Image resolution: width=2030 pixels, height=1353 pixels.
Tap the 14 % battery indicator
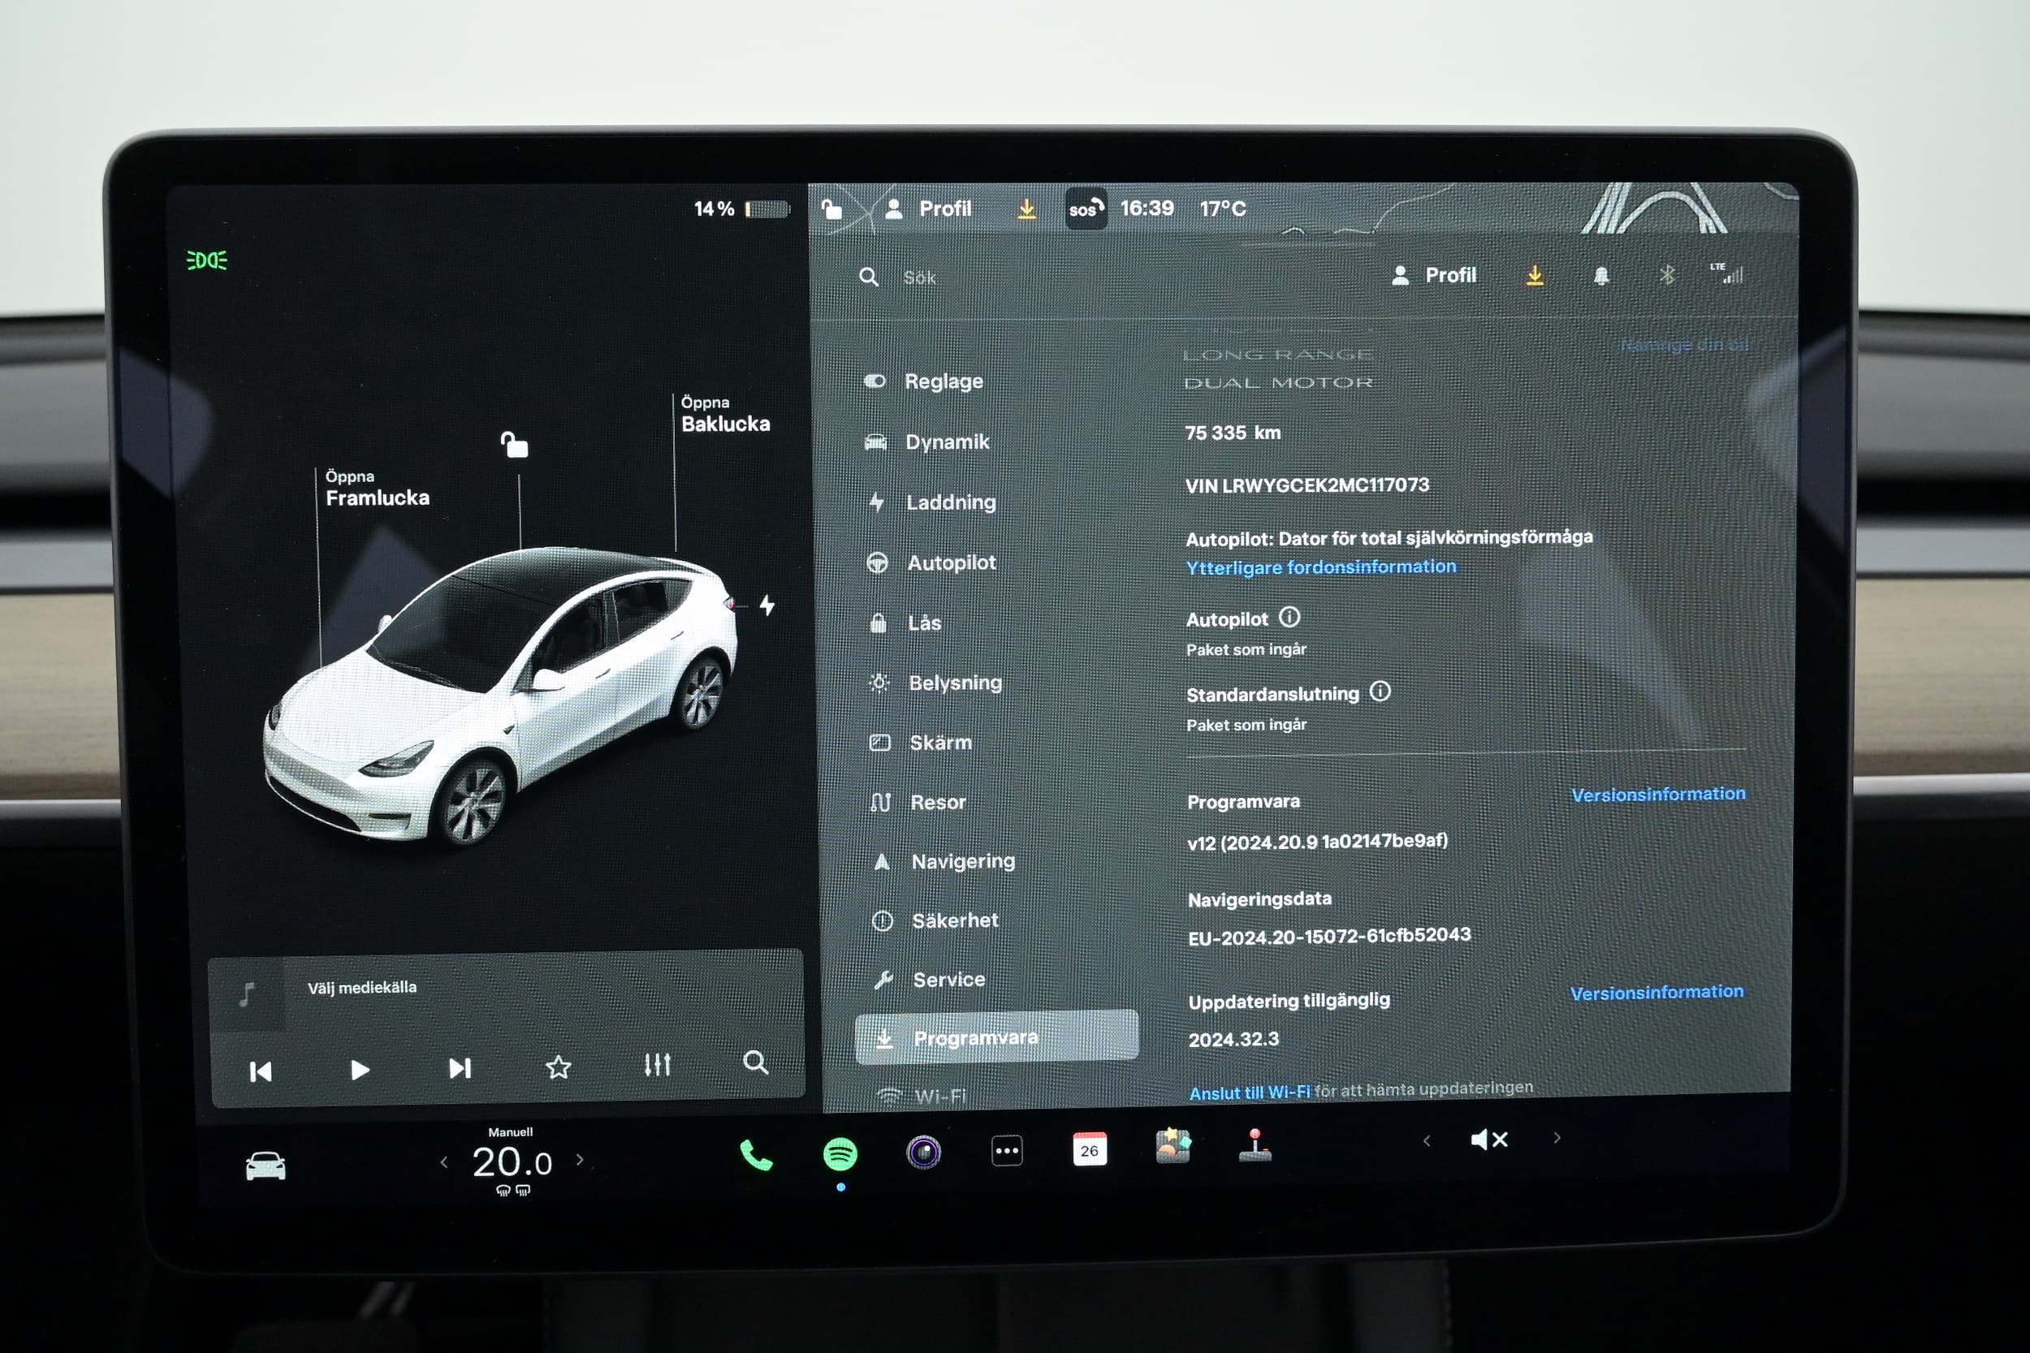(741, 209)
